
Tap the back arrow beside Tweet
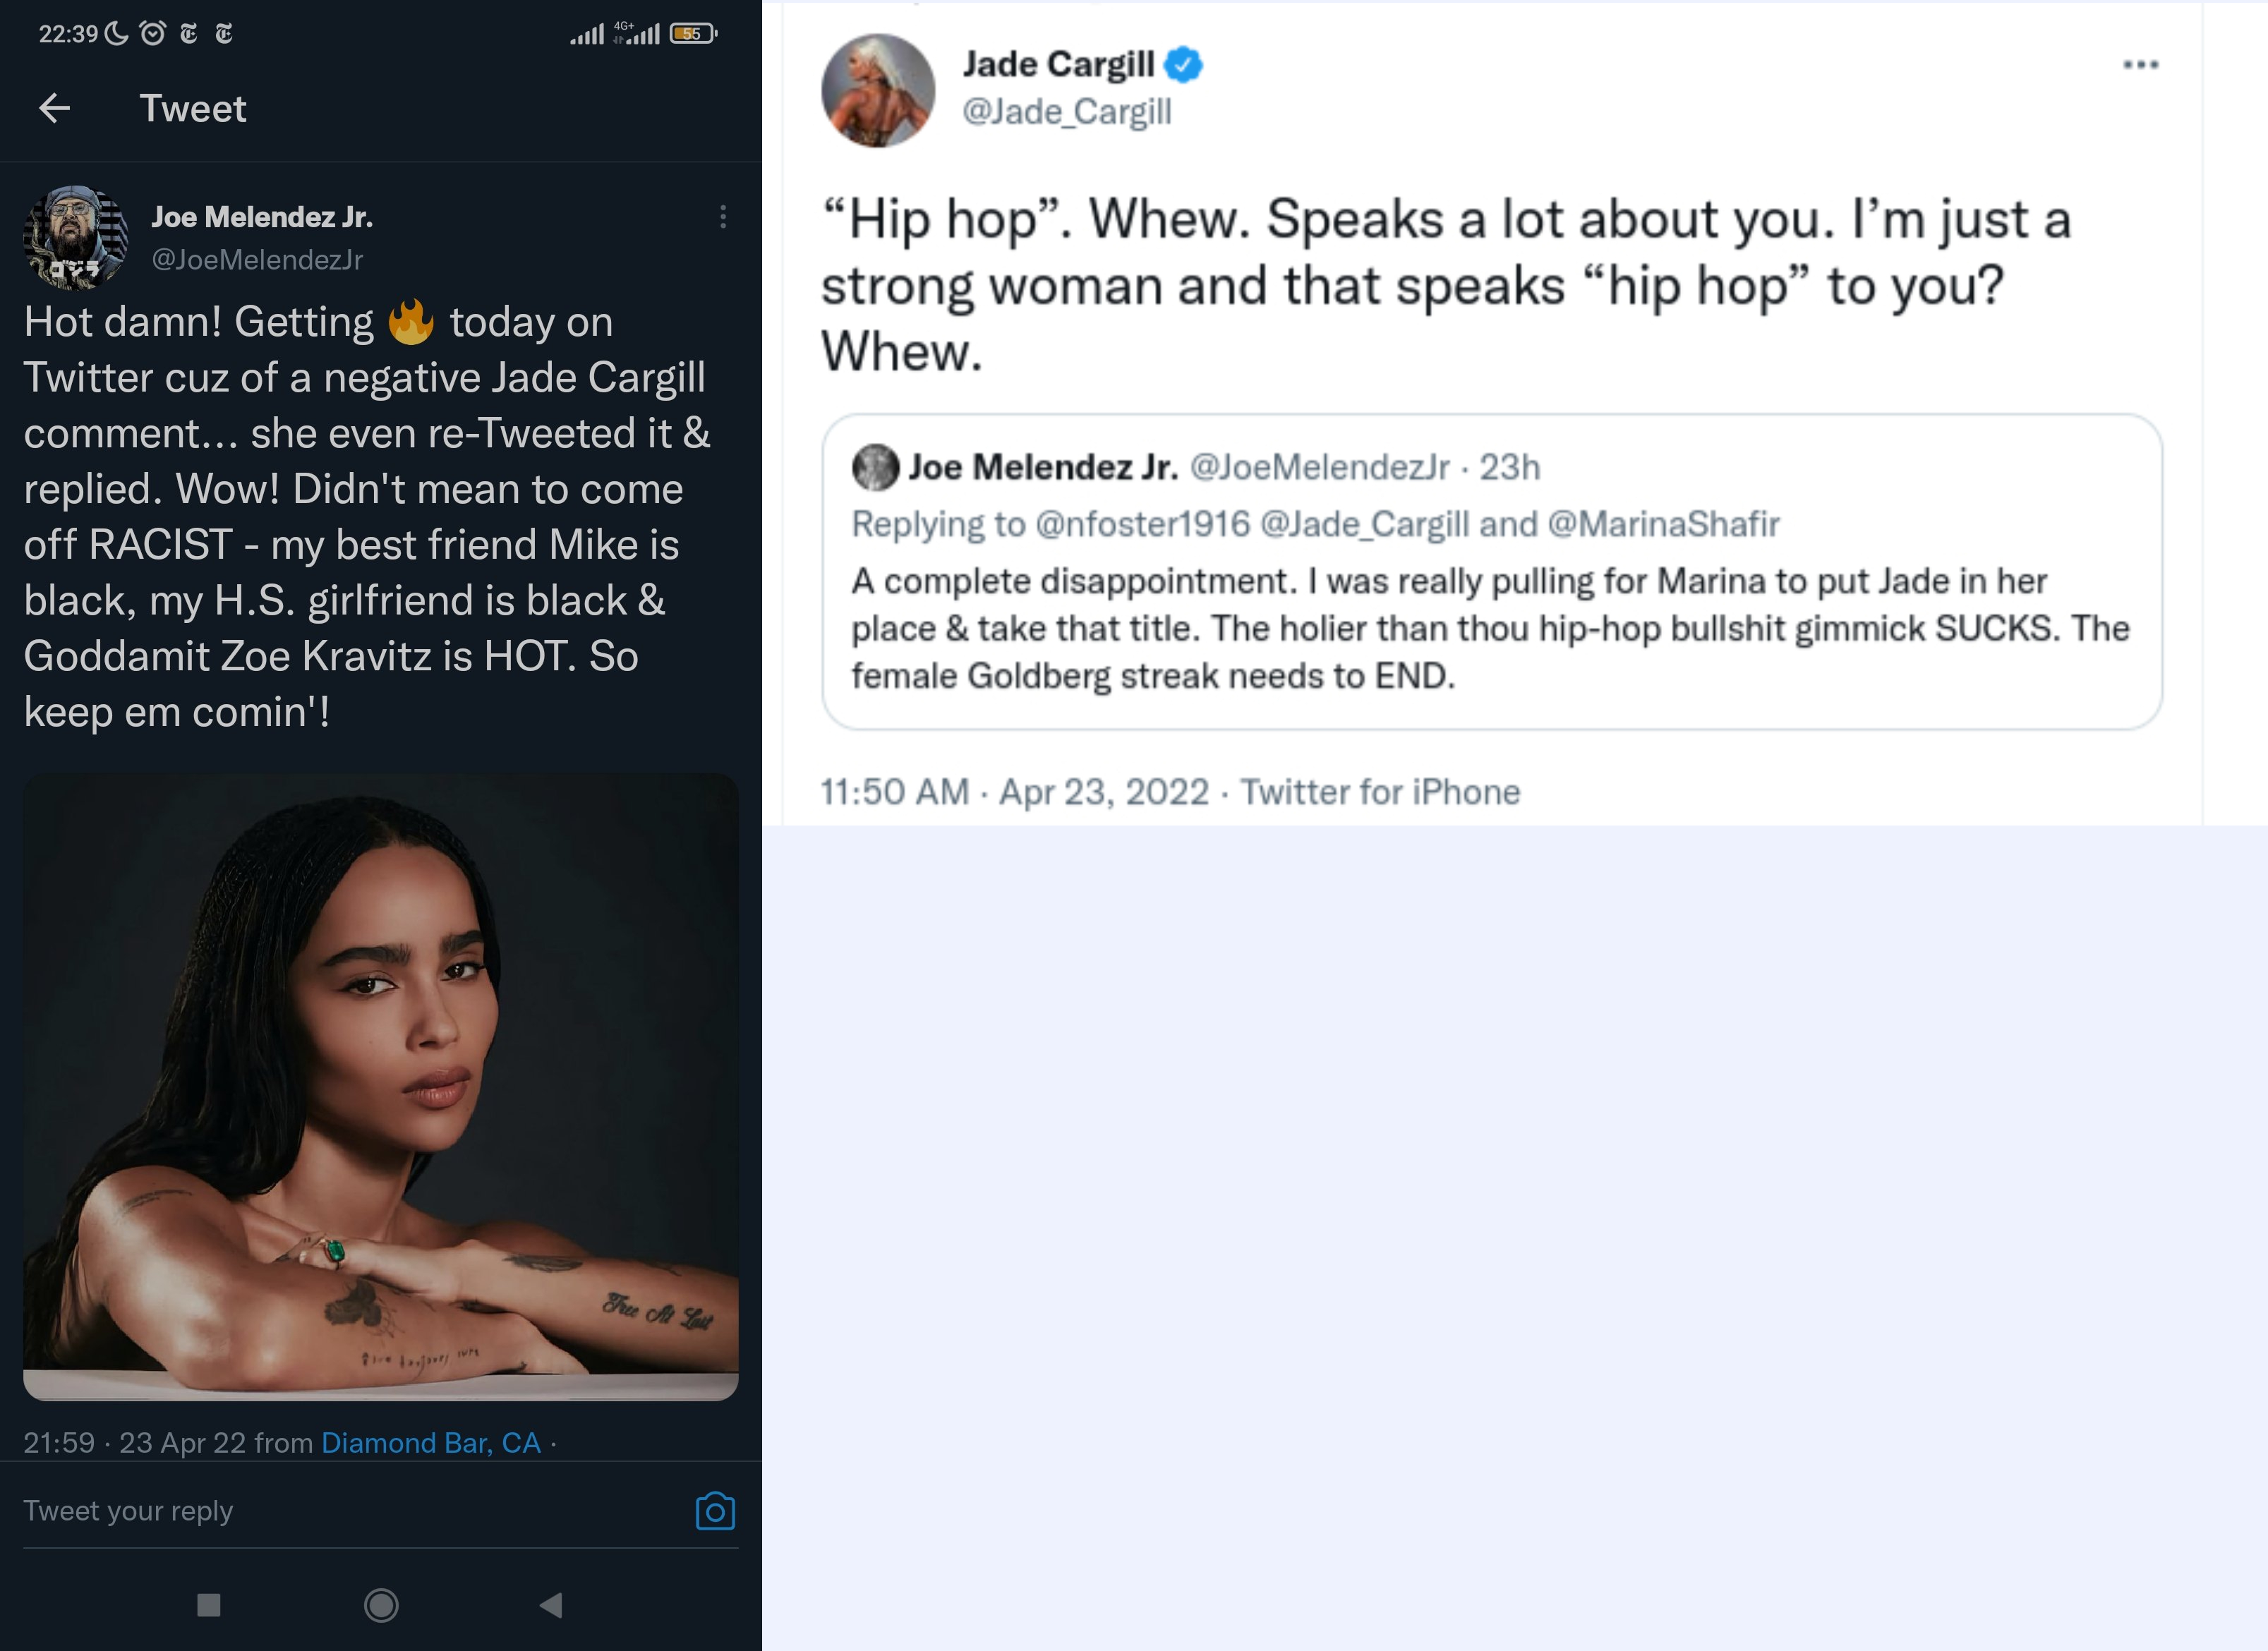click(55, 108)
